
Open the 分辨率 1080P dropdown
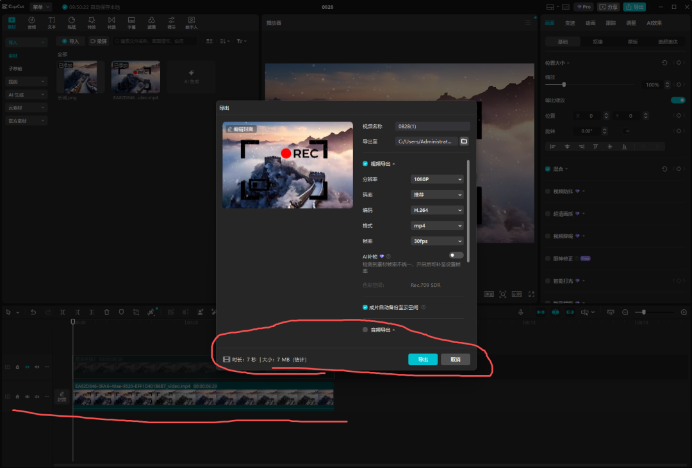click(437, 179)
